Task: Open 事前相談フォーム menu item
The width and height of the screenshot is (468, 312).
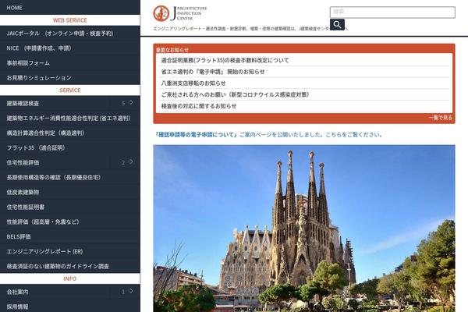Action: coord(70,62)
